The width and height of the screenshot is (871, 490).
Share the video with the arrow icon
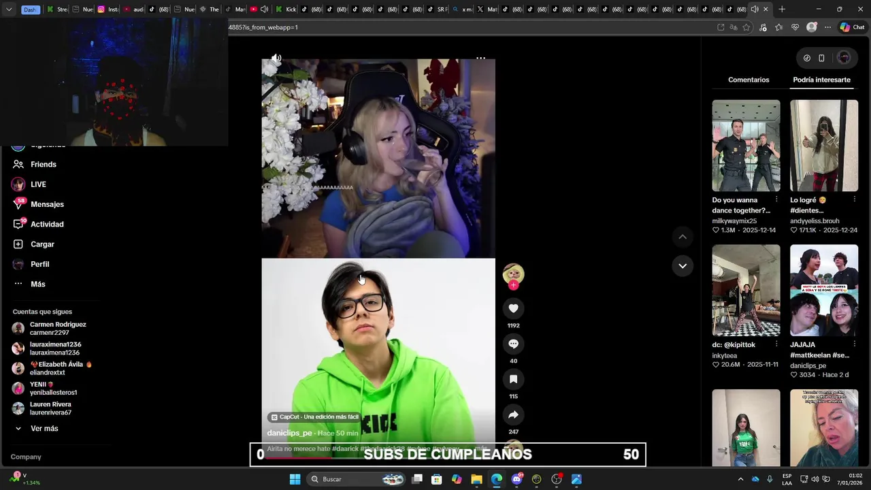point(513,414)
